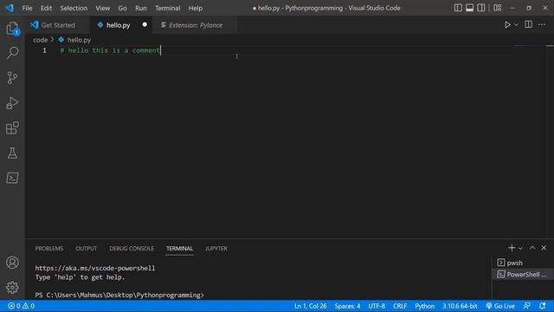Open Run and Debug view
The image size is (554, 312).
12,103
